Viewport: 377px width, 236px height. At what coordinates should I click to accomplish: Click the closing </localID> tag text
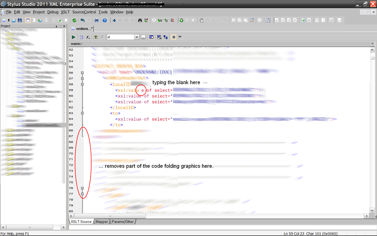(123, 108)
